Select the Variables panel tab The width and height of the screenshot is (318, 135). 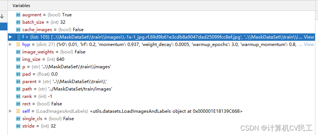coord(21,6)
